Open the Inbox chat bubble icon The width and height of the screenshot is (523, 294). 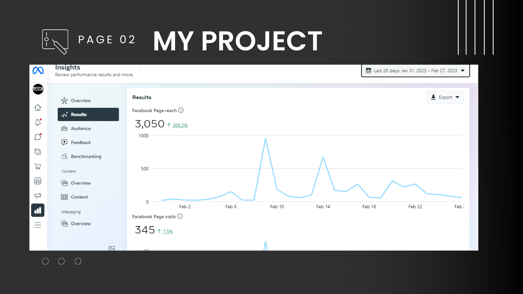pos(38,137)
